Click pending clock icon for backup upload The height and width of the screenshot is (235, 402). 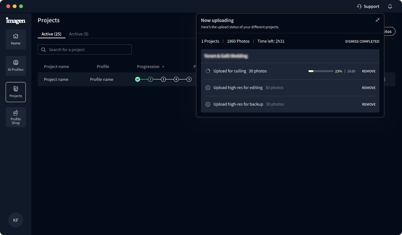(x=208, y=104)
